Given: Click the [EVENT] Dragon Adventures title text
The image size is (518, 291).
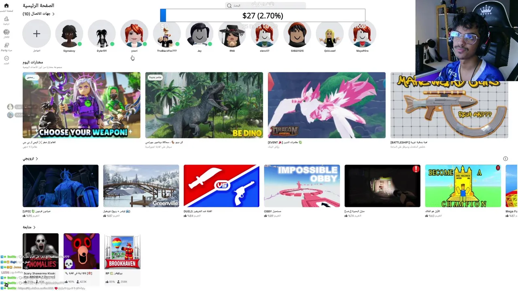Looking at the screenshot, I should [x=285, y=142].
